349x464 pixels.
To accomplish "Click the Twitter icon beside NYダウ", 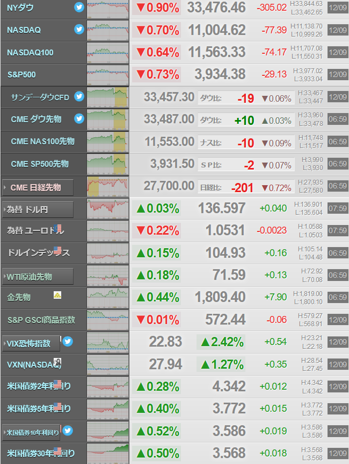I will (79, 7).
